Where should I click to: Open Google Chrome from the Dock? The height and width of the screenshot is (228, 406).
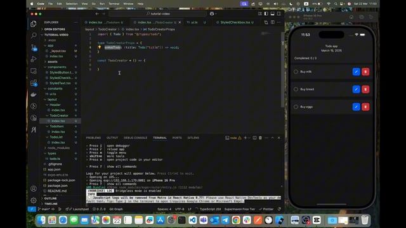tap(236, 220)
